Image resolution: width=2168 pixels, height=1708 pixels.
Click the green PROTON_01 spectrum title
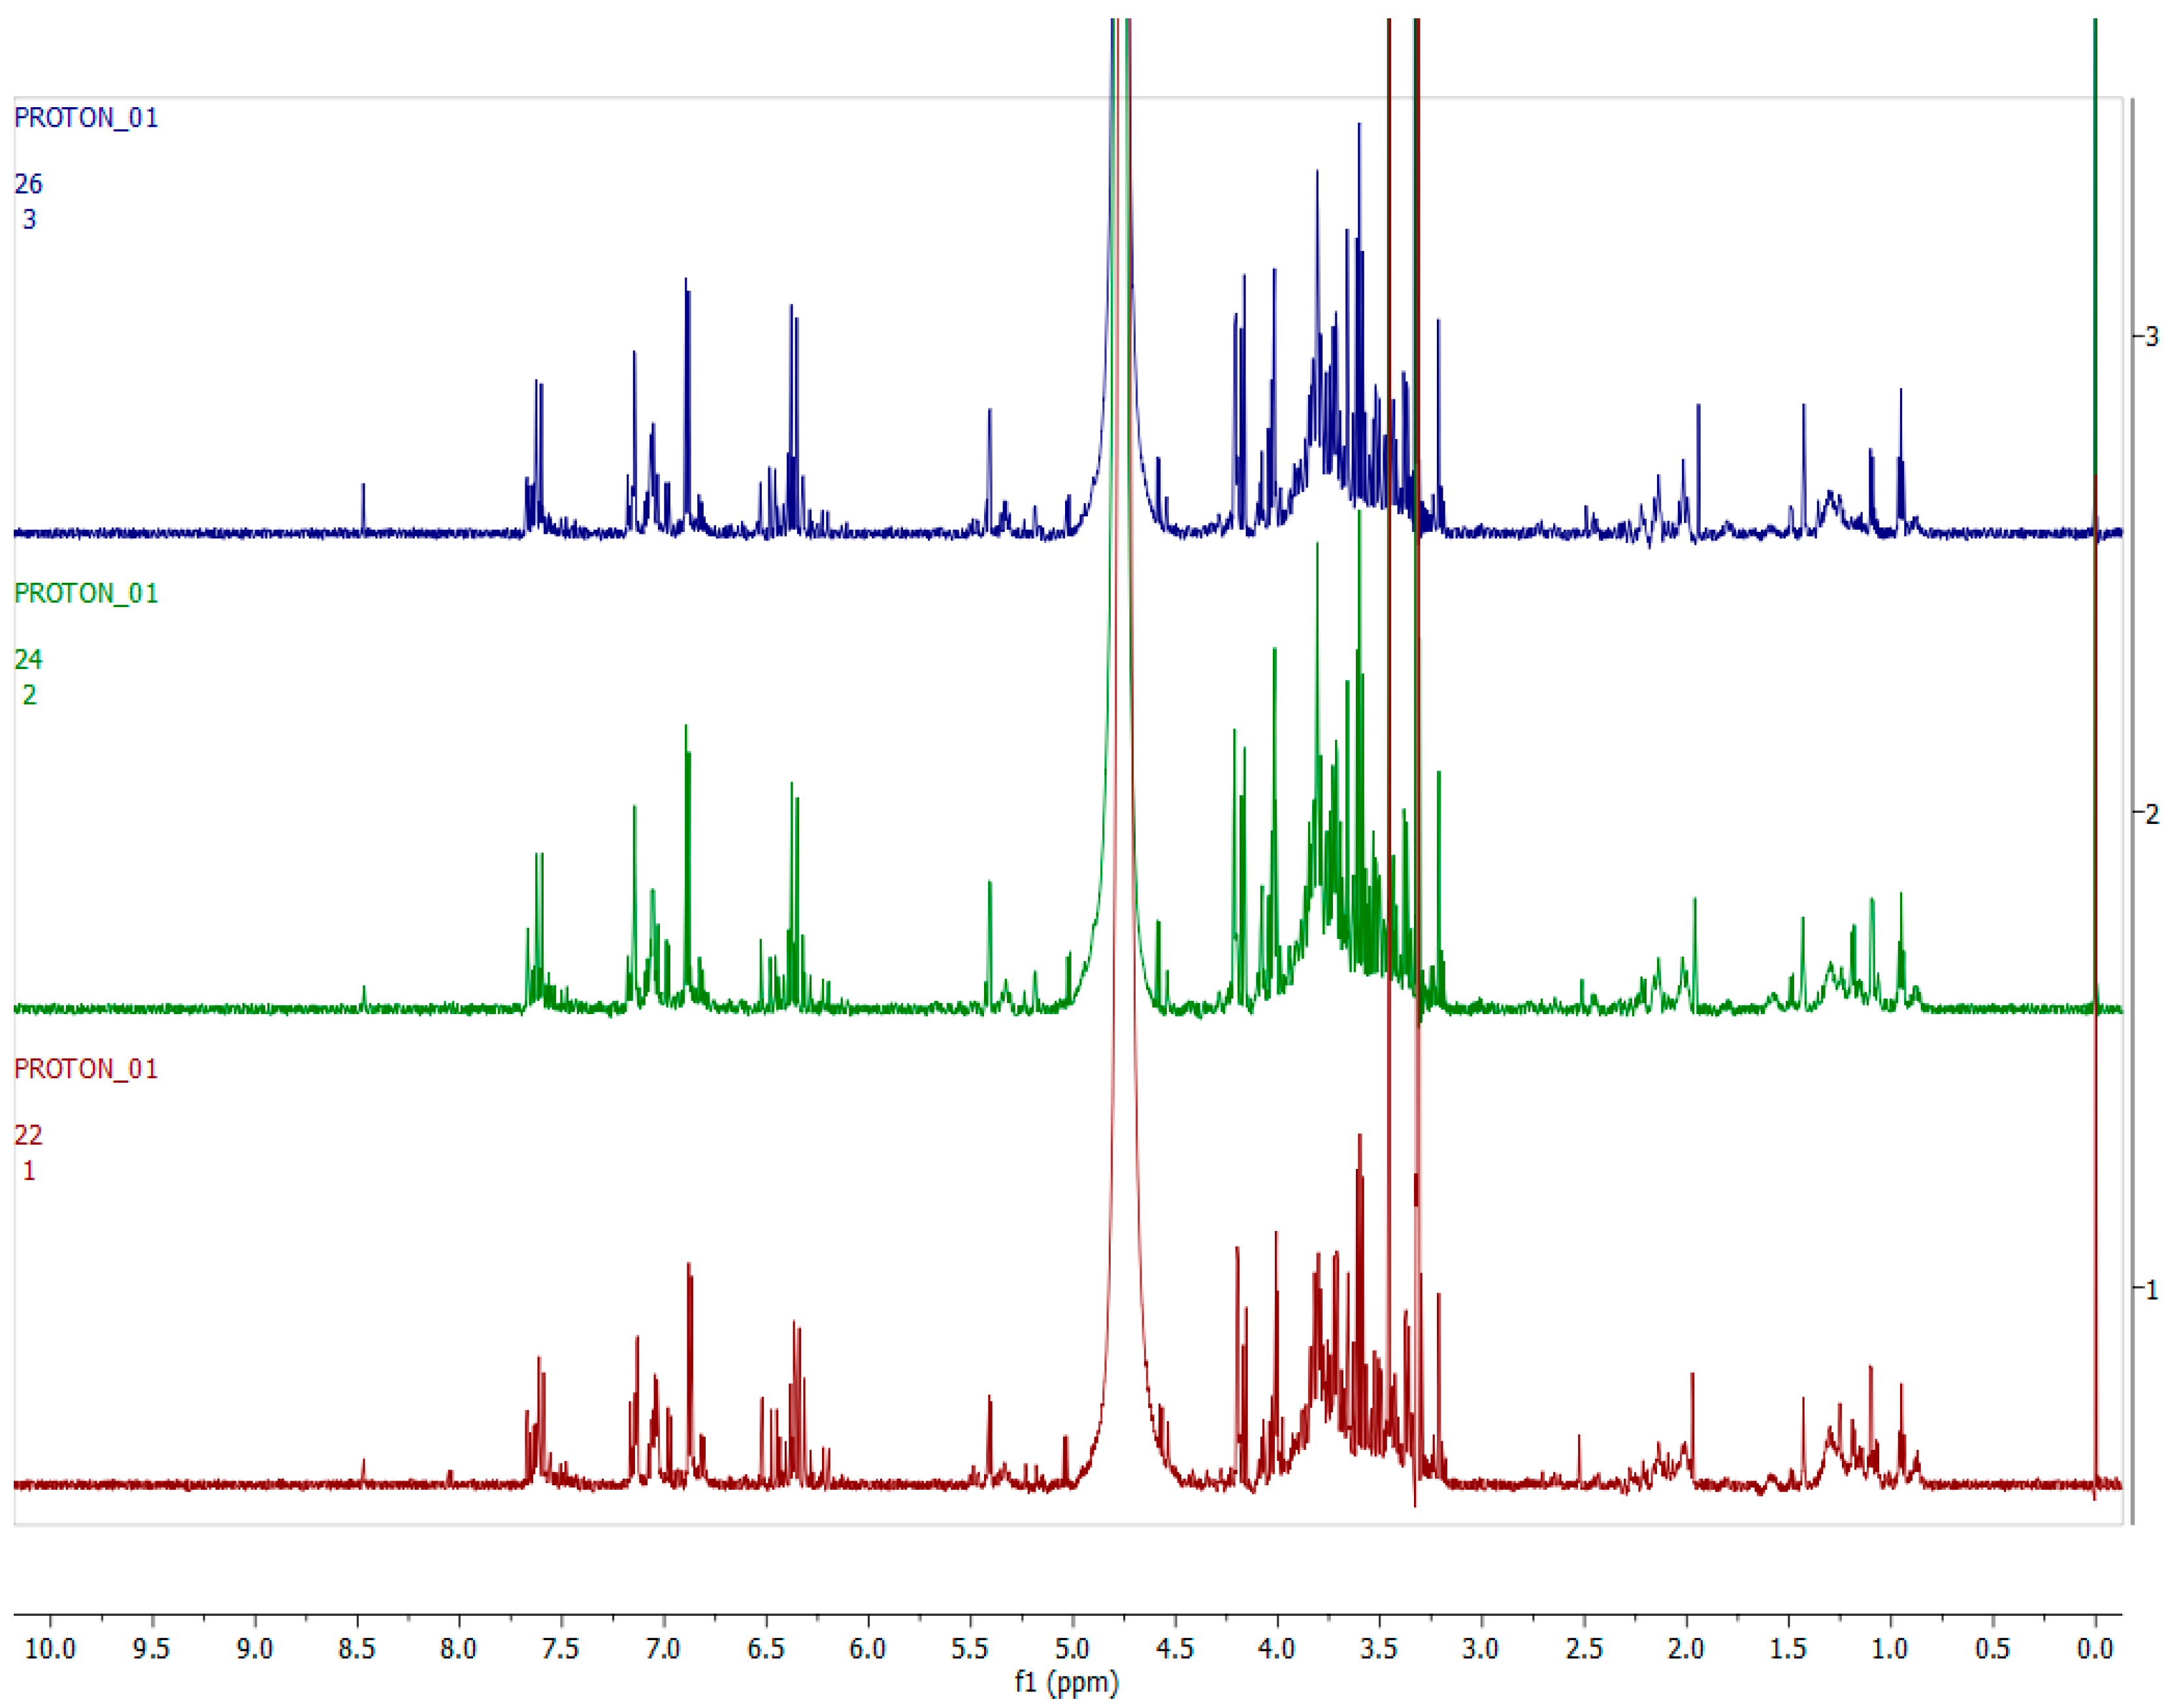86,593
